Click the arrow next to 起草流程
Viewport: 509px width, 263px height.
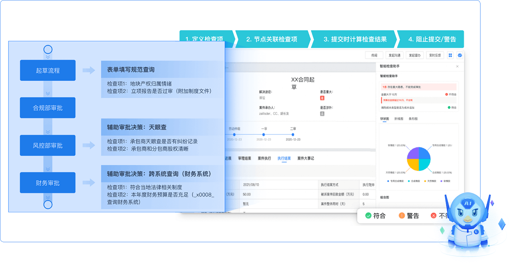pyautogui.click(x=89, y=70)
